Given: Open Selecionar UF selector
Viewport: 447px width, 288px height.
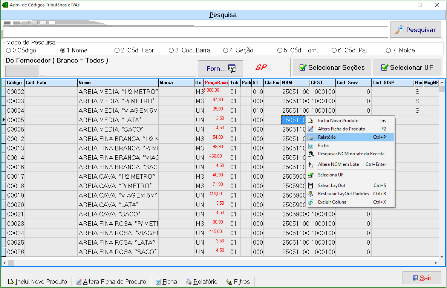Looking at the screenshot, I should click(x=407, y=67).
